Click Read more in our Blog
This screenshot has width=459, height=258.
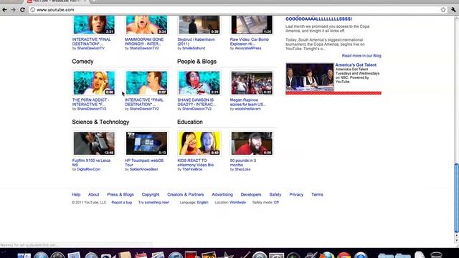pos(361,56)
